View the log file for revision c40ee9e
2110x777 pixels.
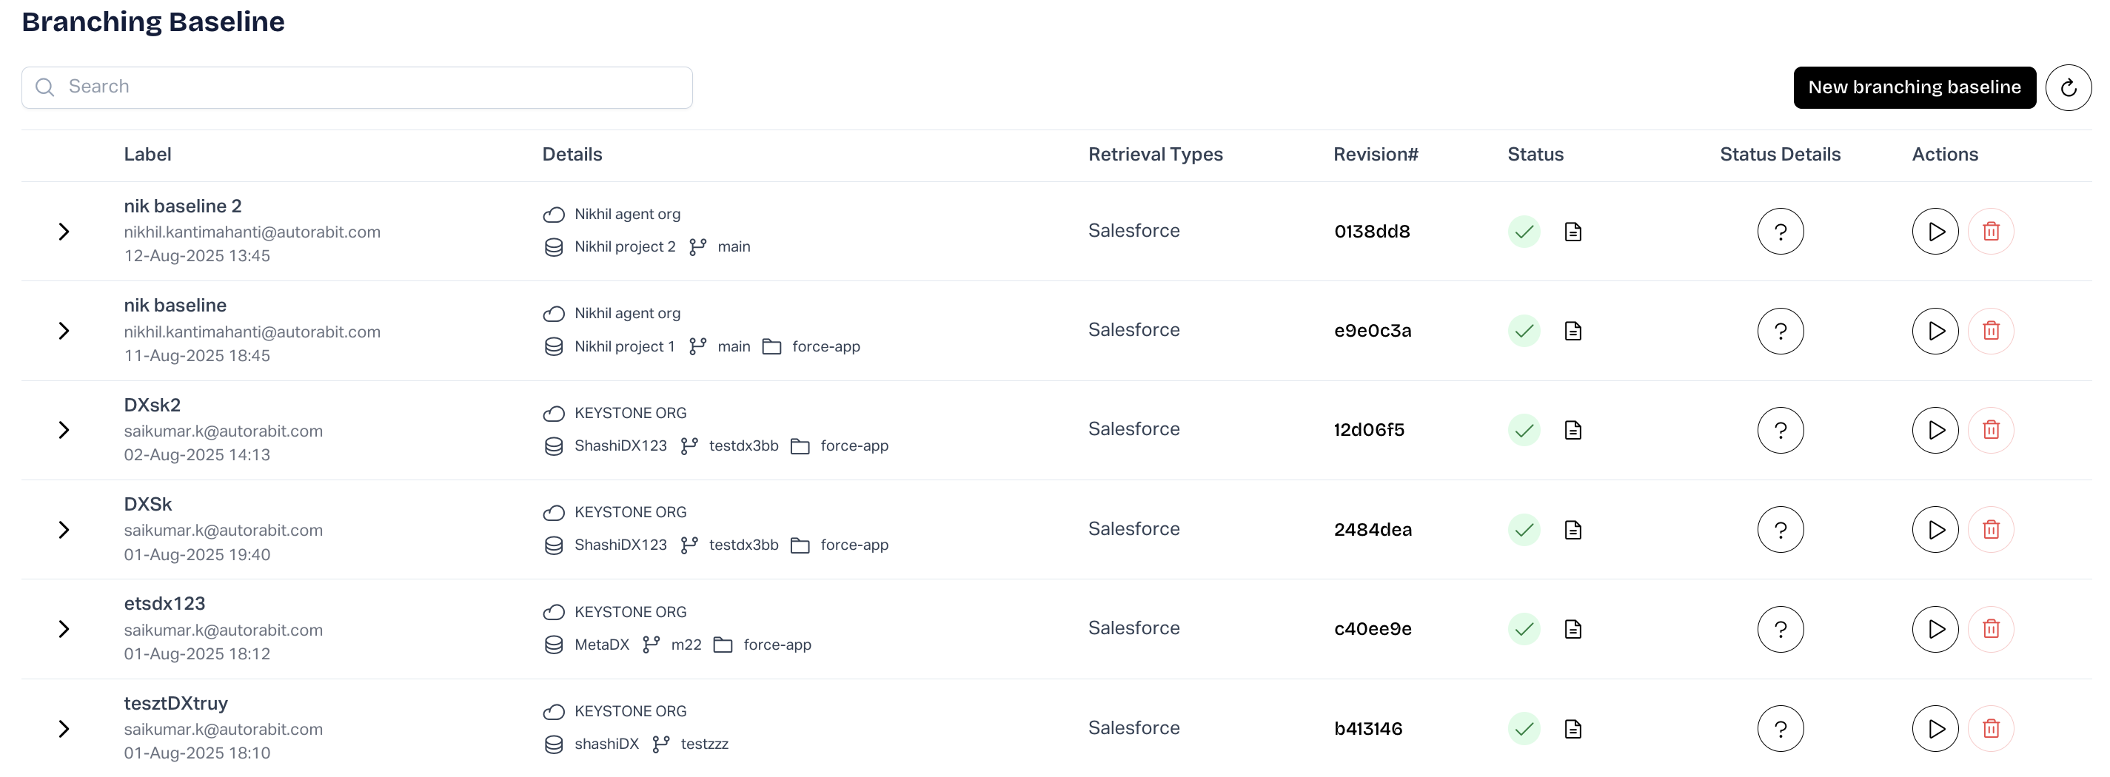coord(1573,629)
